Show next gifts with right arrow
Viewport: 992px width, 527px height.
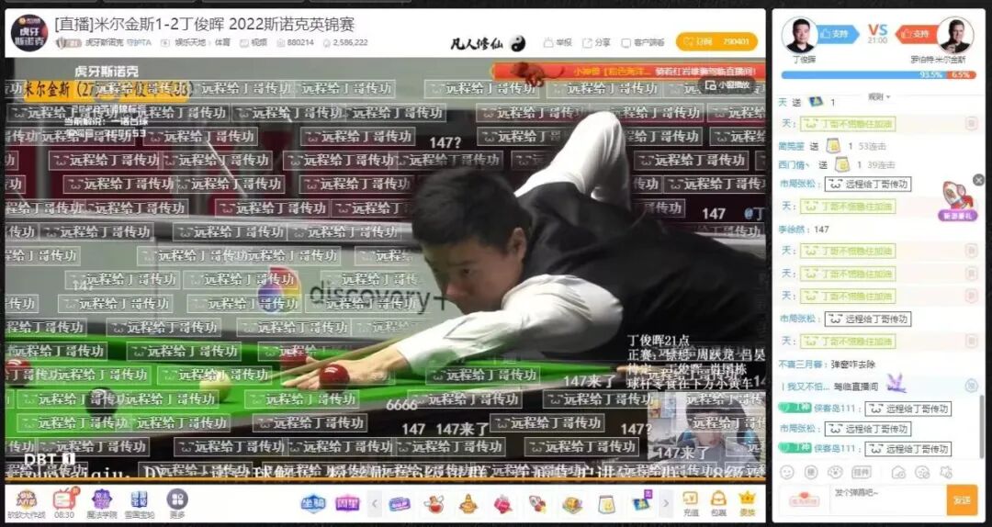coord(666,504)
